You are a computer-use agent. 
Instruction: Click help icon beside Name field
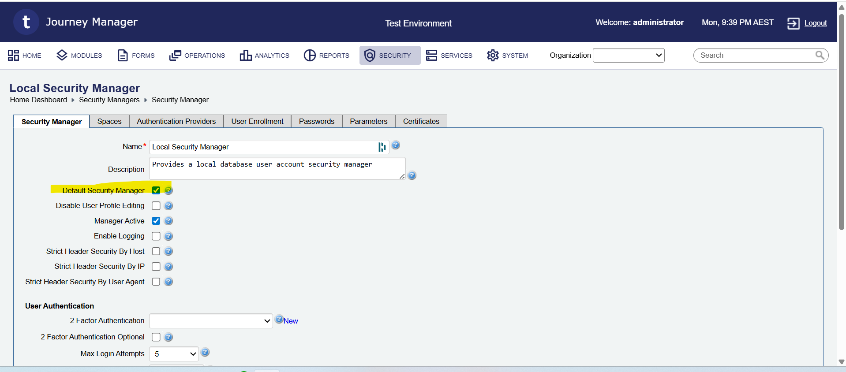pyautogui.click(x=396, y=145)
